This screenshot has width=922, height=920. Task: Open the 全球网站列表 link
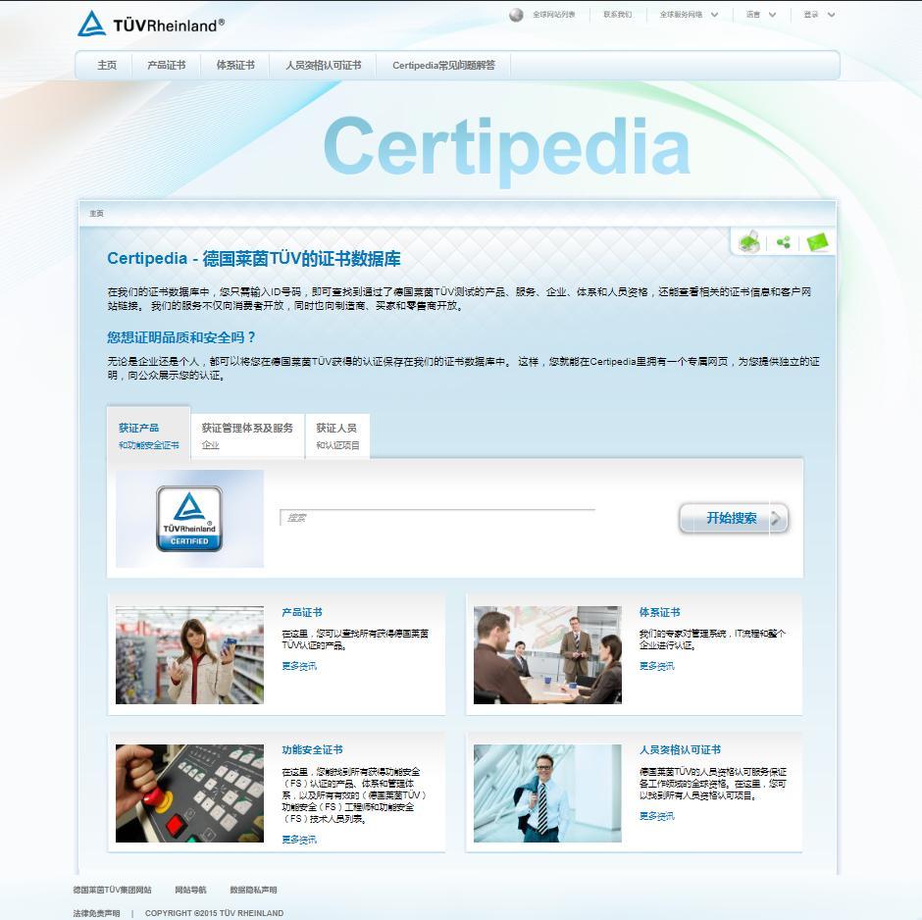553,15
